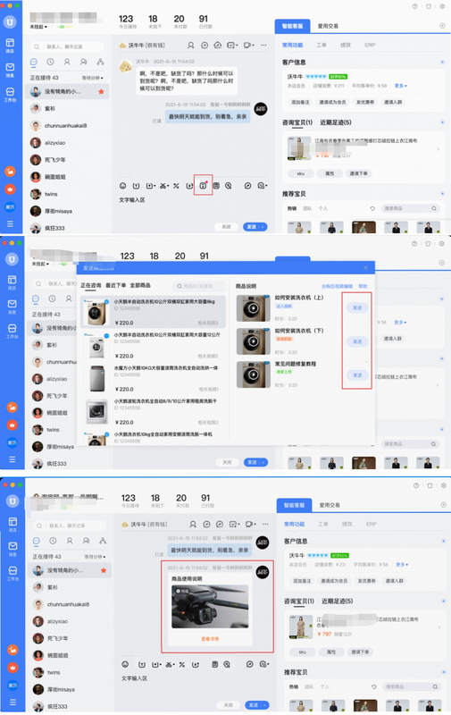The height and width of the screenshot is (715, 451).
Task: Select the 近期足迹(5) tab in the first screenshot
Action: (335, 122)
